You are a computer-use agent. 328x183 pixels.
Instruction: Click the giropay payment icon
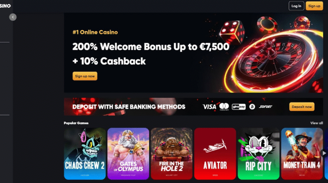tap(239, 107)
